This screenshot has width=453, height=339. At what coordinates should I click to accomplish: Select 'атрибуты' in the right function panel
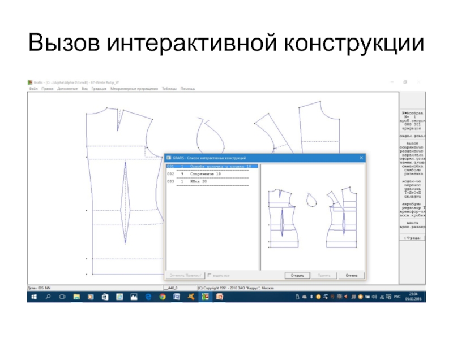pyautogui.click(x=412, y=204)
